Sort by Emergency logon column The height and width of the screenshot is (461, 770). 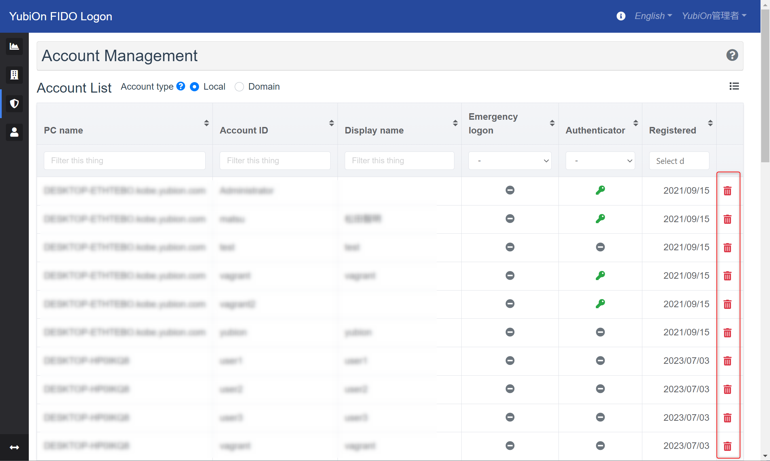(x=552, y=123)
